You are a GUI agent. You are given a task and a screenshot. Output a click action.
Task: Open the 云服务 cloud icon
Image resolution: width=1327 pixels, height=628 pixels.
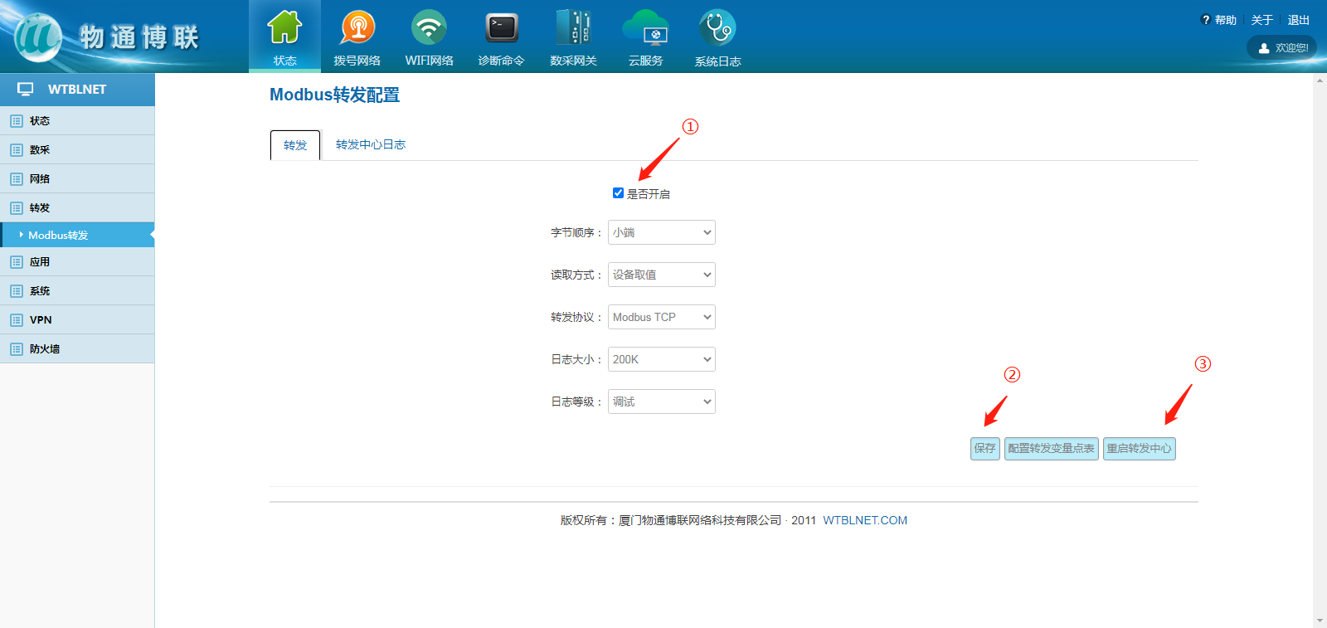pos(645,28)
